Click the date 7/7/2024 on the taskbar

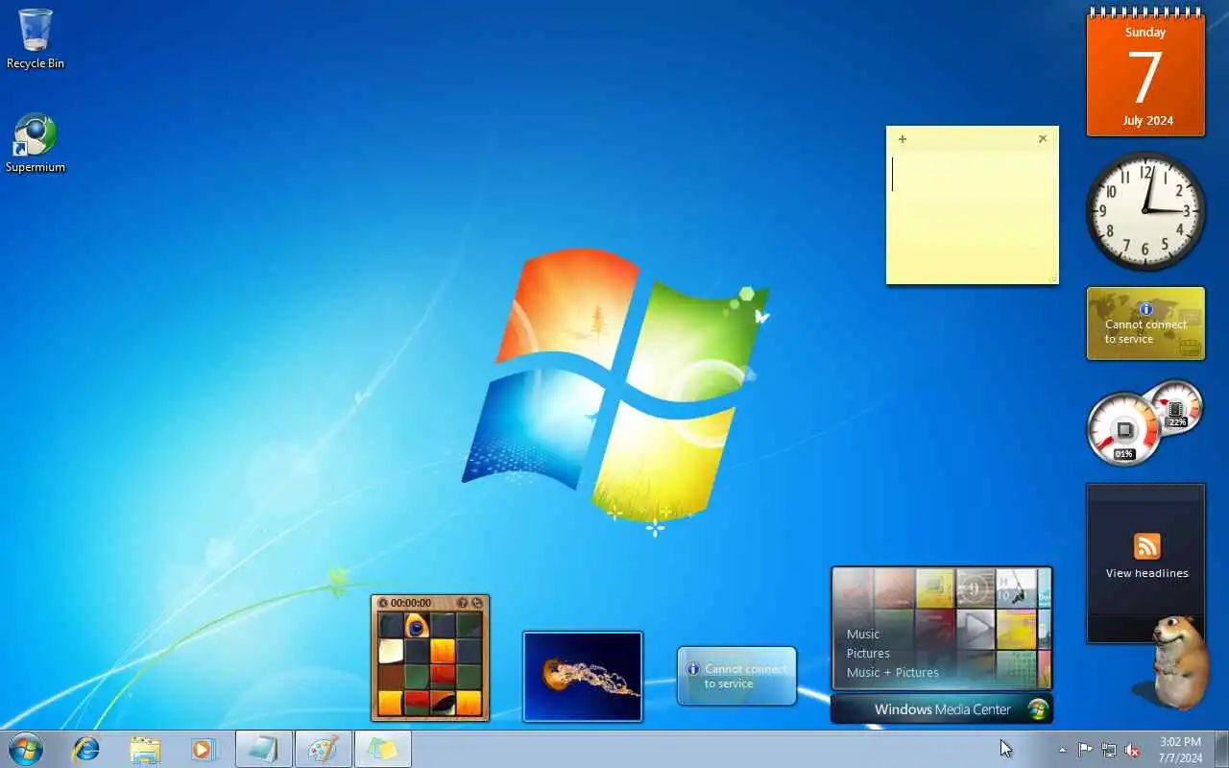point(1180,757)
